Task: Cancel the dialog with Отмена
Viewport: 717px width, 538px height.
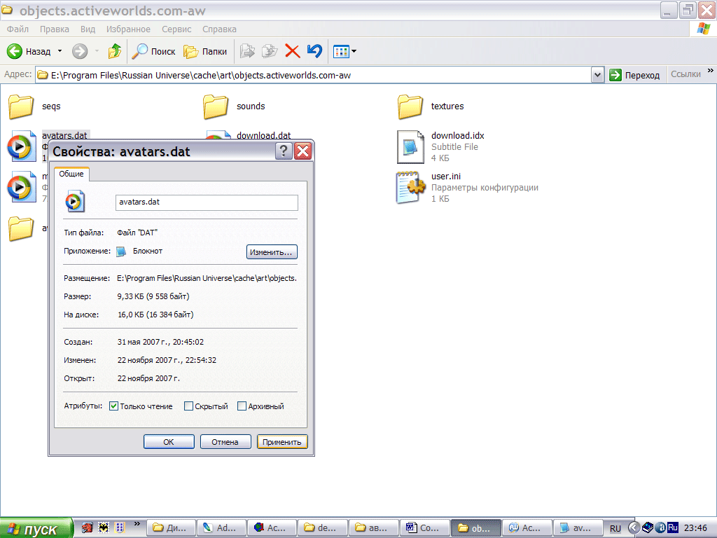Action: [x=225, y=442]
